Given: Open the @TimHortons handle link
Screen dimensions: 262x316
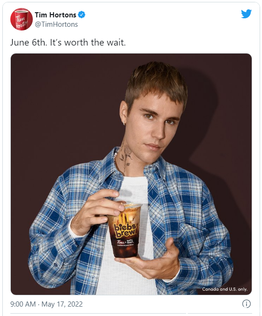Looking at the screenshot, I should click(56, 24).
